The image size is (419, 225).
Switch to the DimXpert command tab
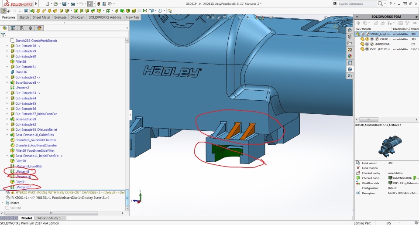pos(78,17)
